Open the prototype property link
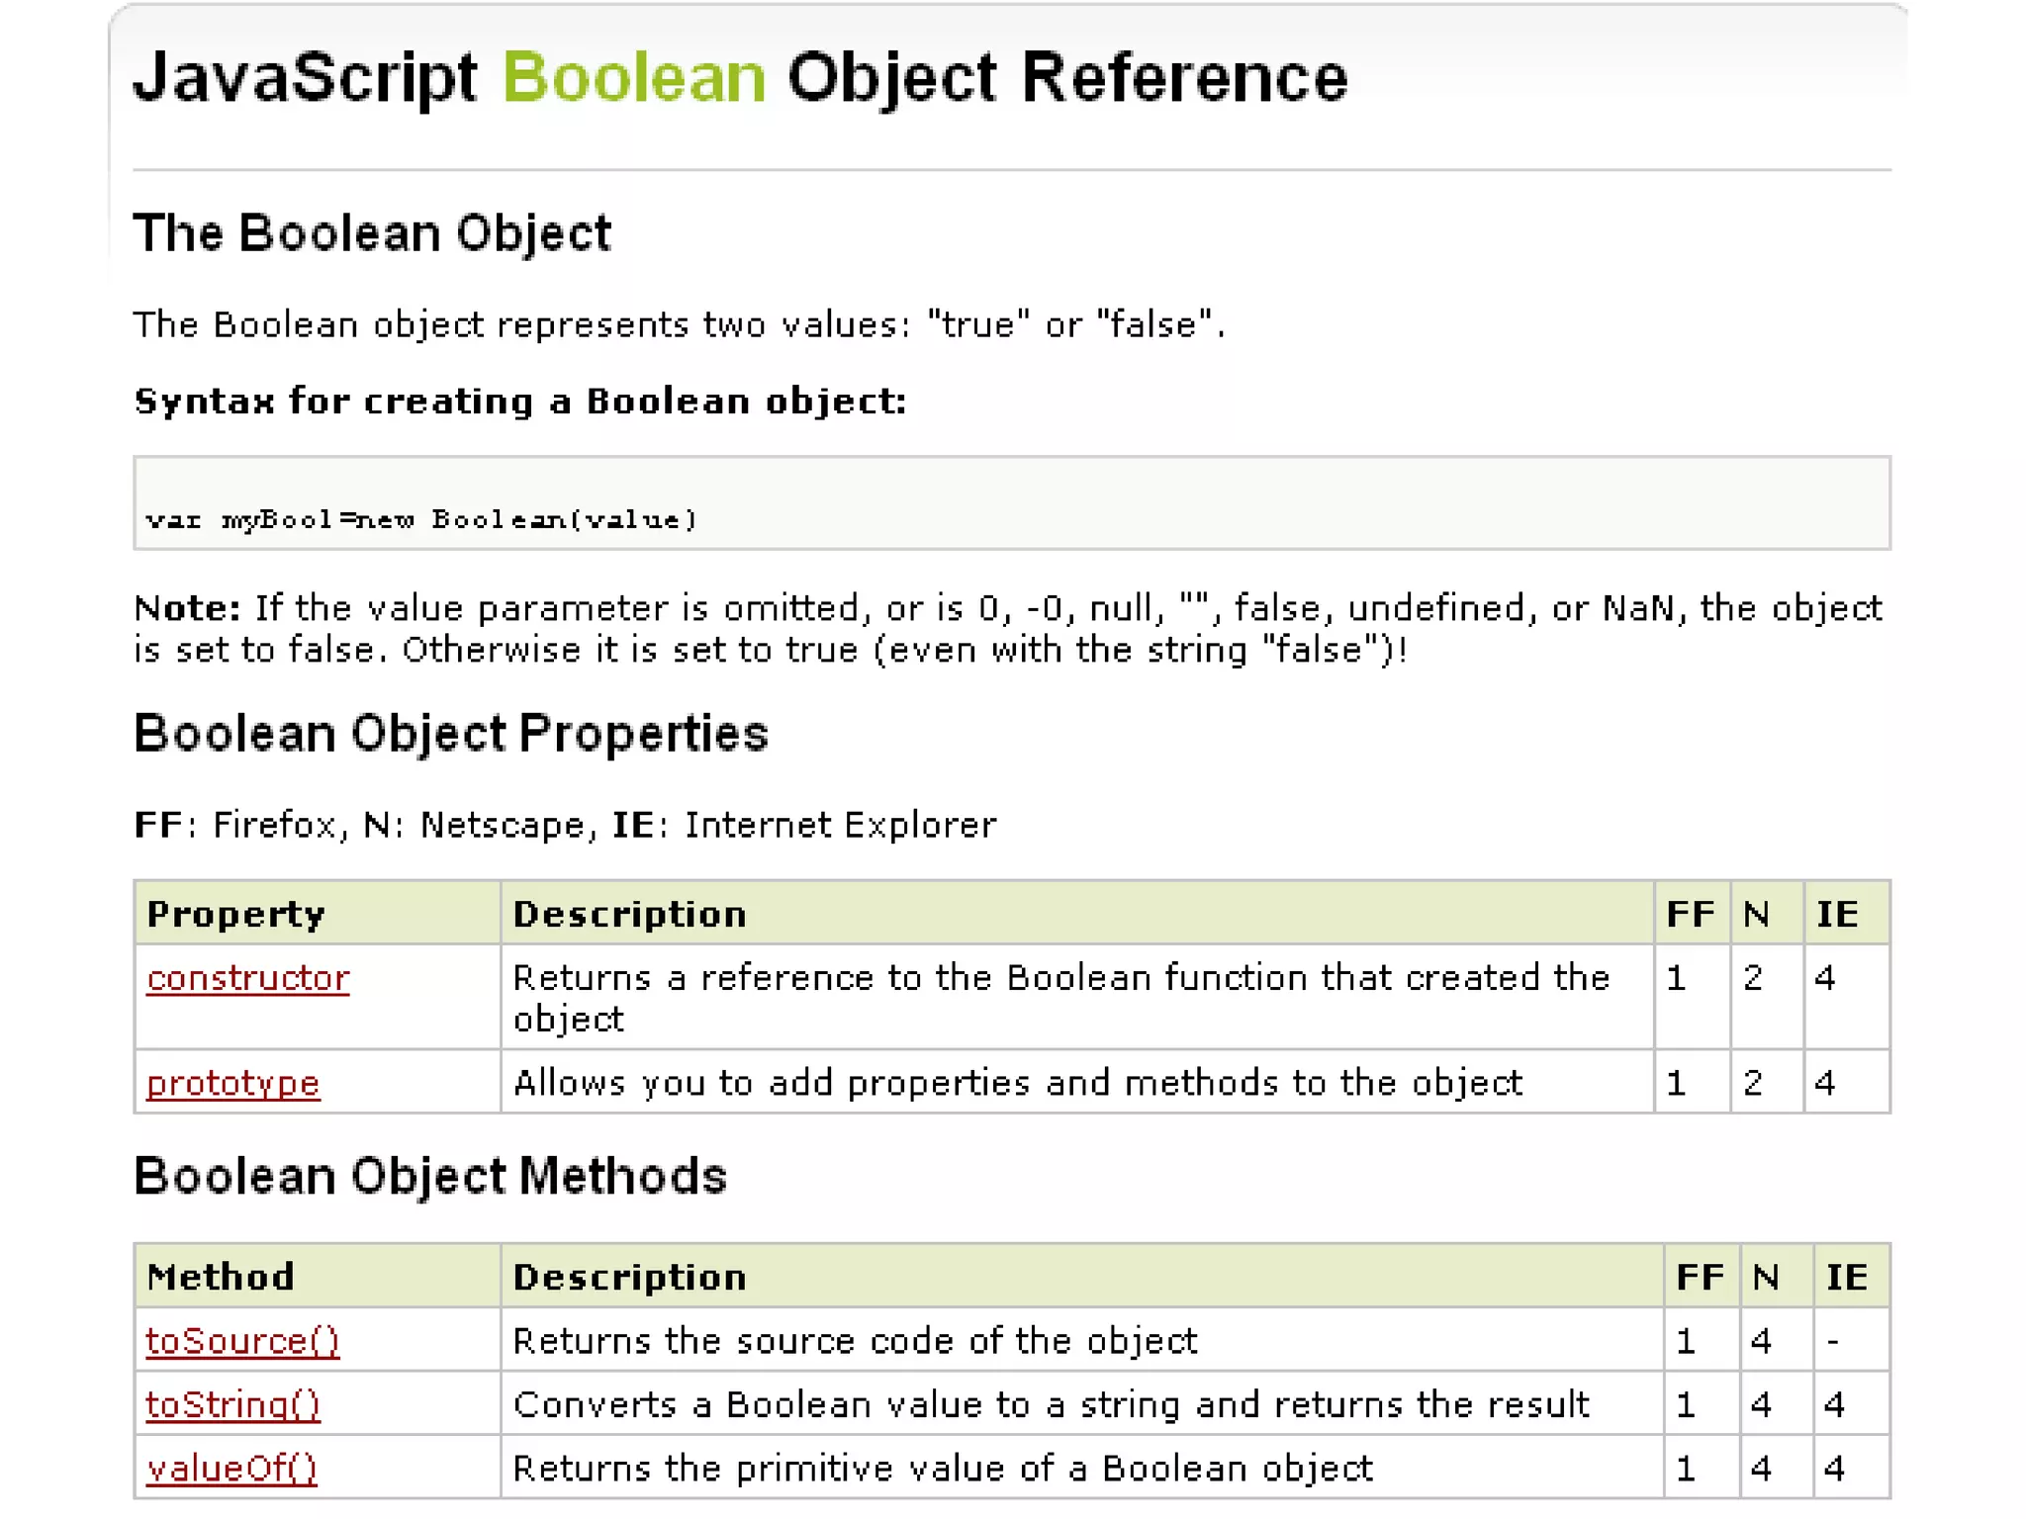2026x1519 pixels. (x=232, y=1083)
